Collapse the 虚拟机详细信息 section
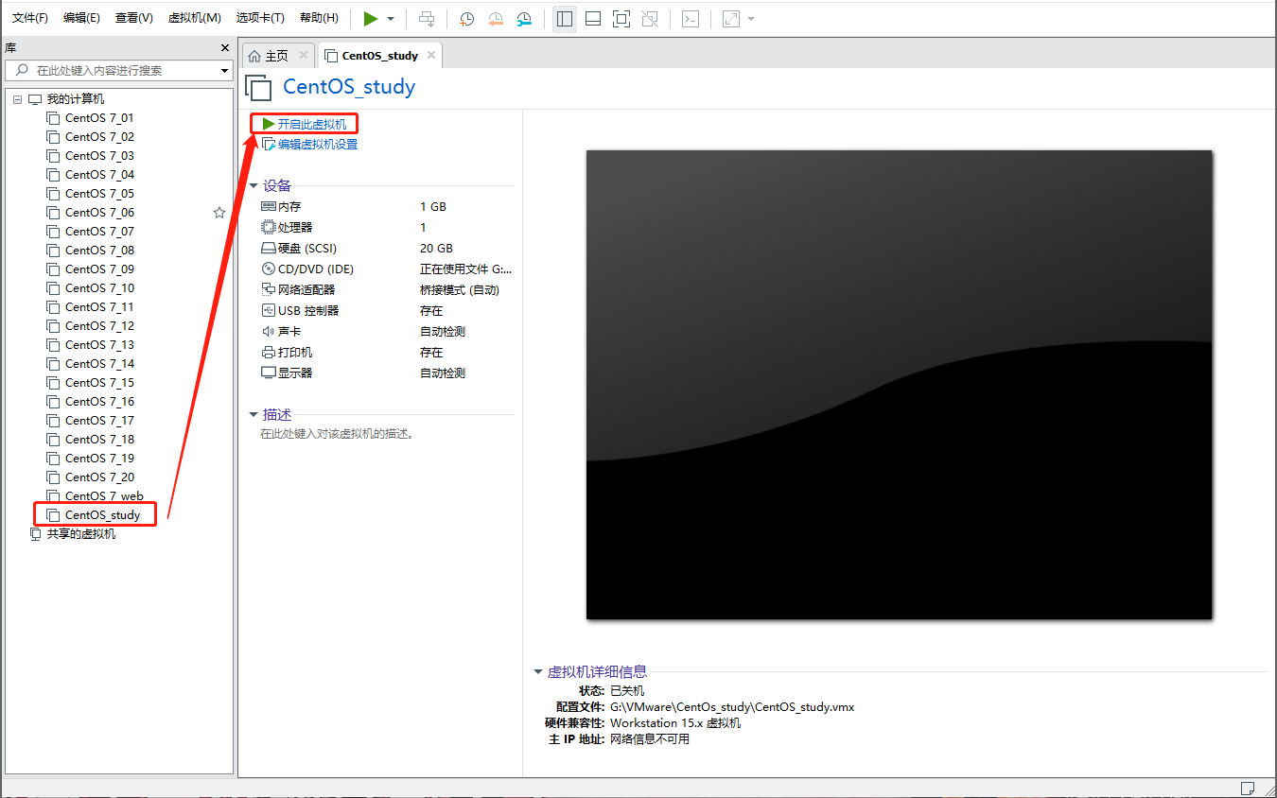The width and height of the screenshot is (1277, 798). (x=537, y=671)
